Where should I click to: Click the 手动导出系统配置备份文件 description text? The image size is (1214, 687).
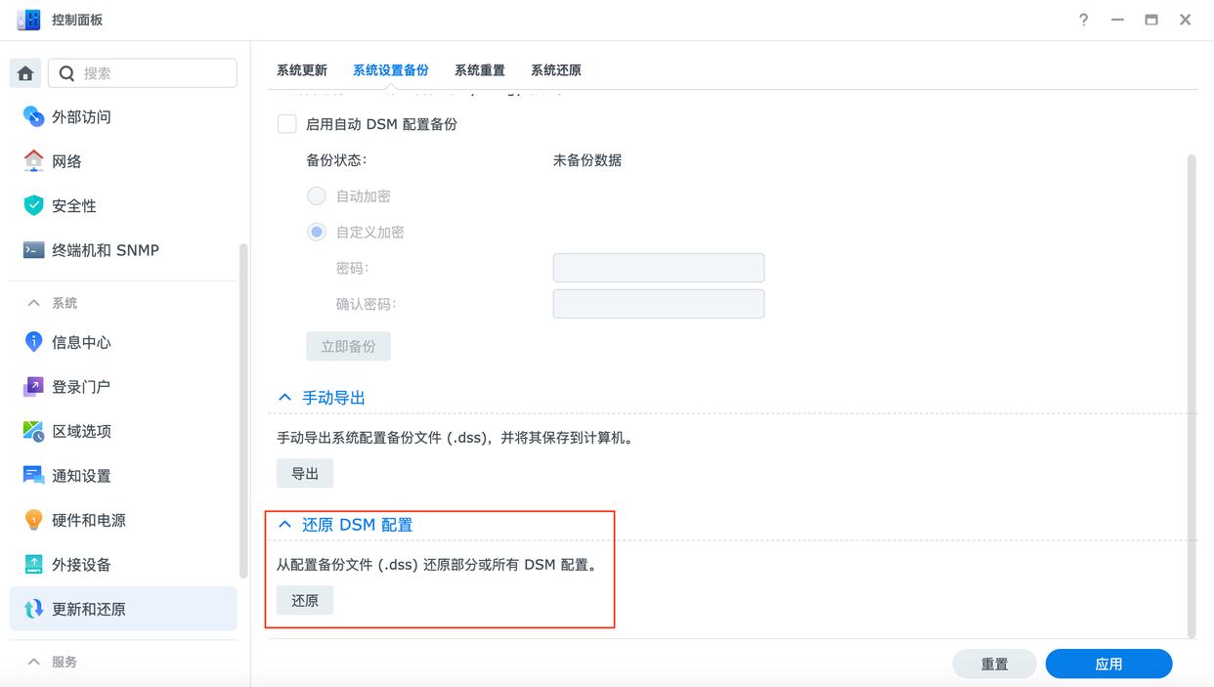pyautogui.click(x=456, y=438)
